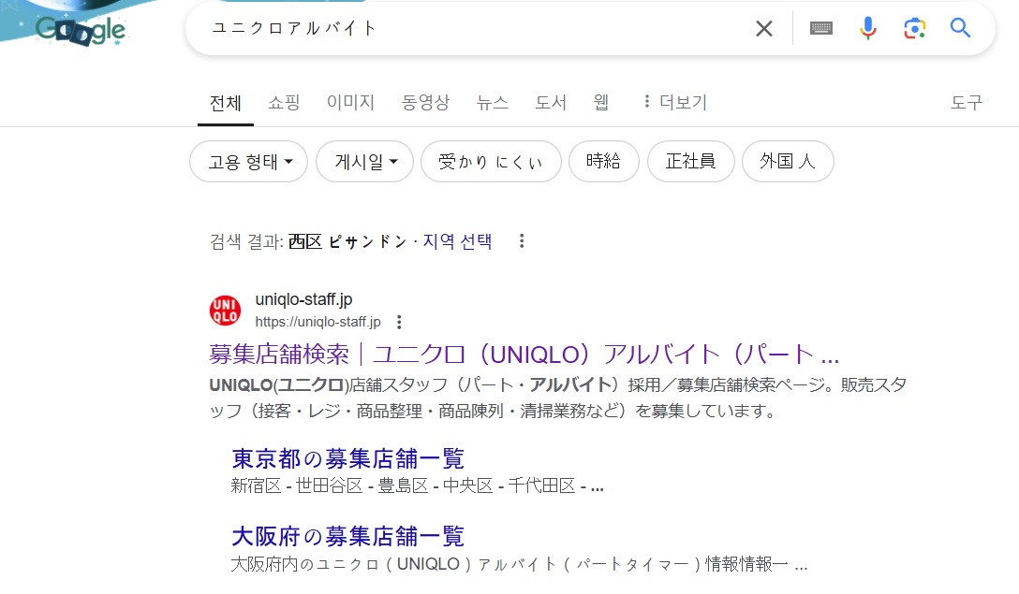1019x594 pixels.
Task: Click the 西区 ピサンドン location text
Action: click(x=347, y=241)
